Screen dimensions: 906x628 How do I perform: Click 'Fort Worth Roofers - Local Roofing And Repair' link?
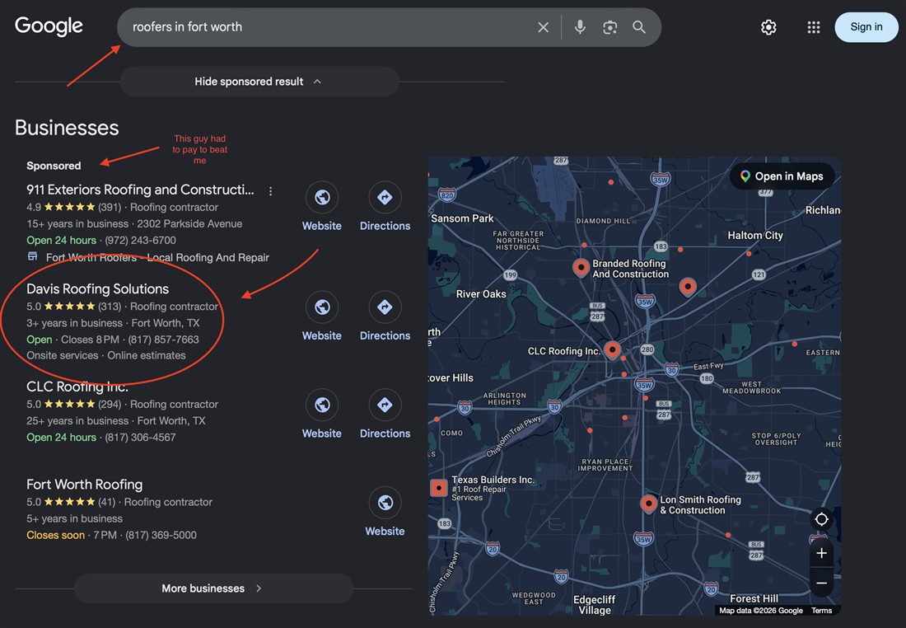(158, 257)
